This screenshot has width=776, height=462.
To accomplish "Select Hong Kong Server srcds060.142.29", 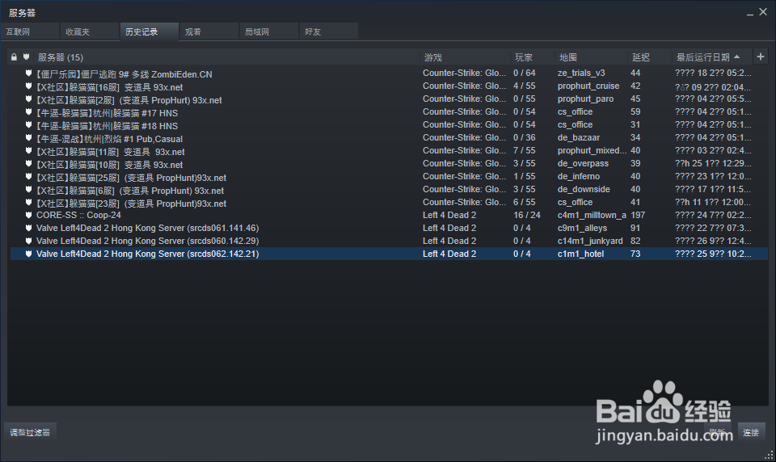I will coord(389,241).
